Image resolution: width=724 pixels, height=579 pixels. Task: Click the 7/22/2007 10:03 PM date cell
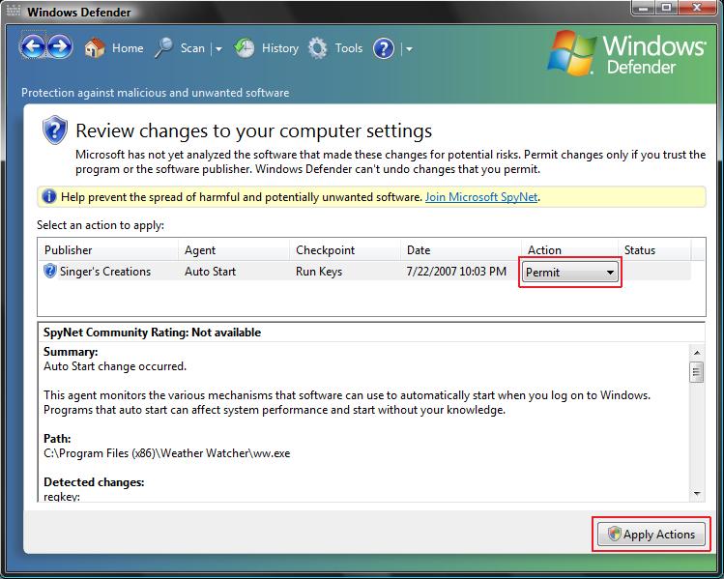point(456,271)
